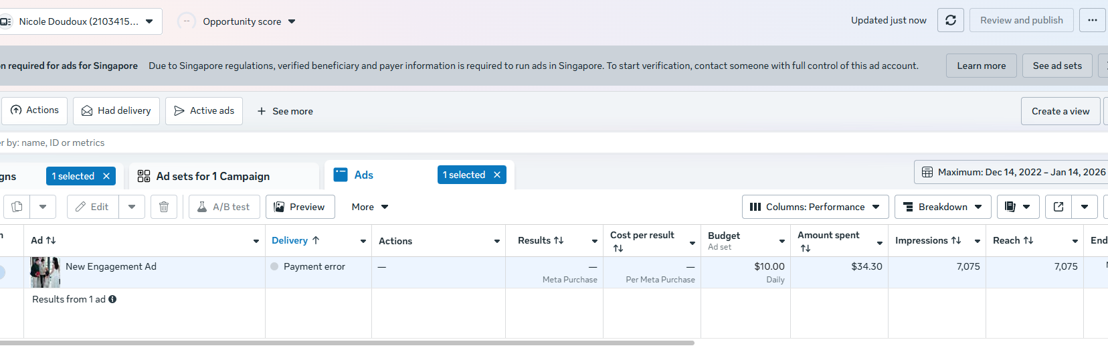Open the three-dot more options menu
This screenshot has width=1108, height=350.
click(x=1092, y=21)
